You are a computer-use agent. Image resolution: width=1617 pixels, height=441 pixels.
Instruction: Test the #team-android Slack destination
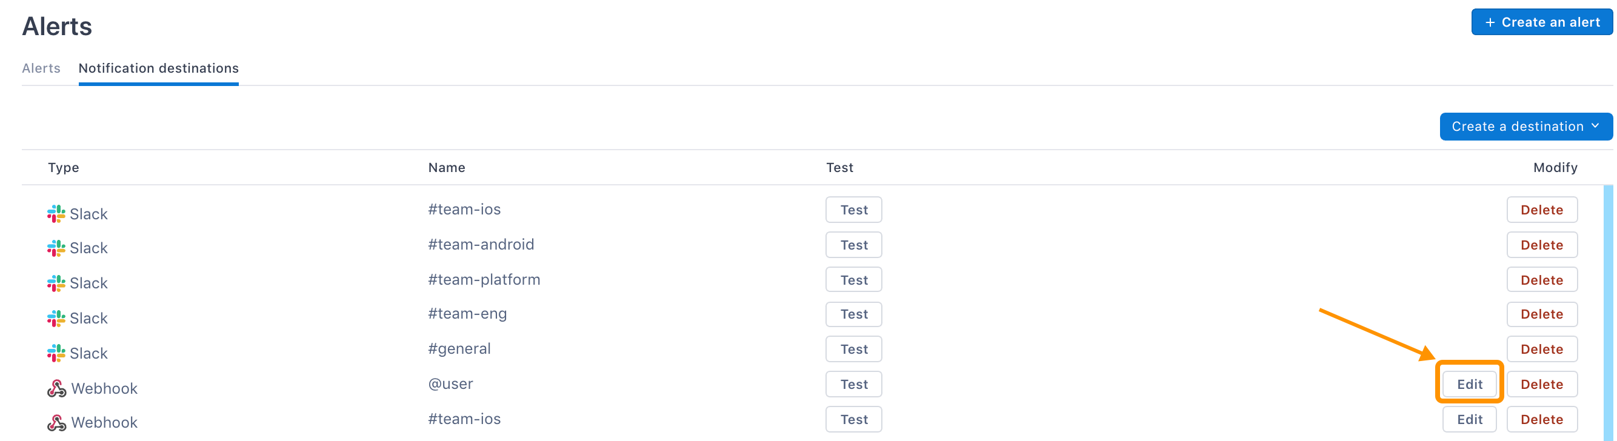coord(854,245)
